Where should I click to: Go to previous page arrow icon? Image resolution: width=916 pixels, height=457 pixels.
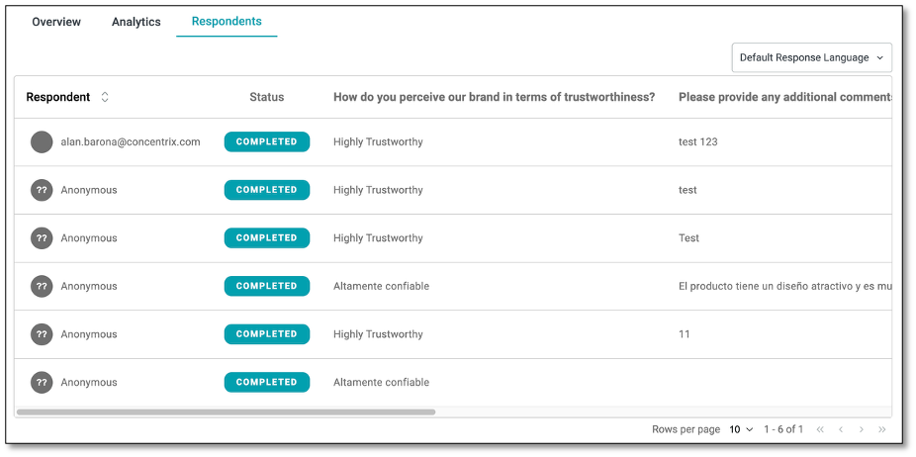tap(841, 429)
